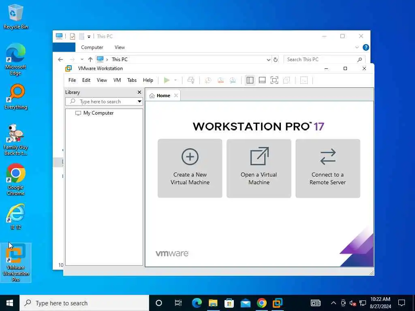Open the VM menu
The image size is (415, 311).
coord(117,80)
